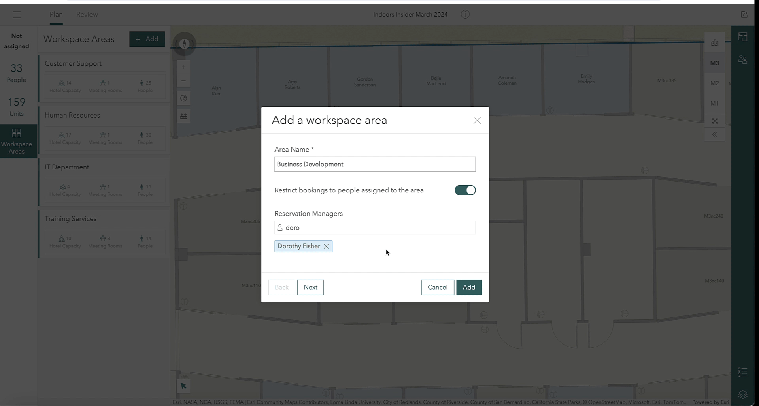Click Next in the Add workspace area dialog

tap(310, 287)
